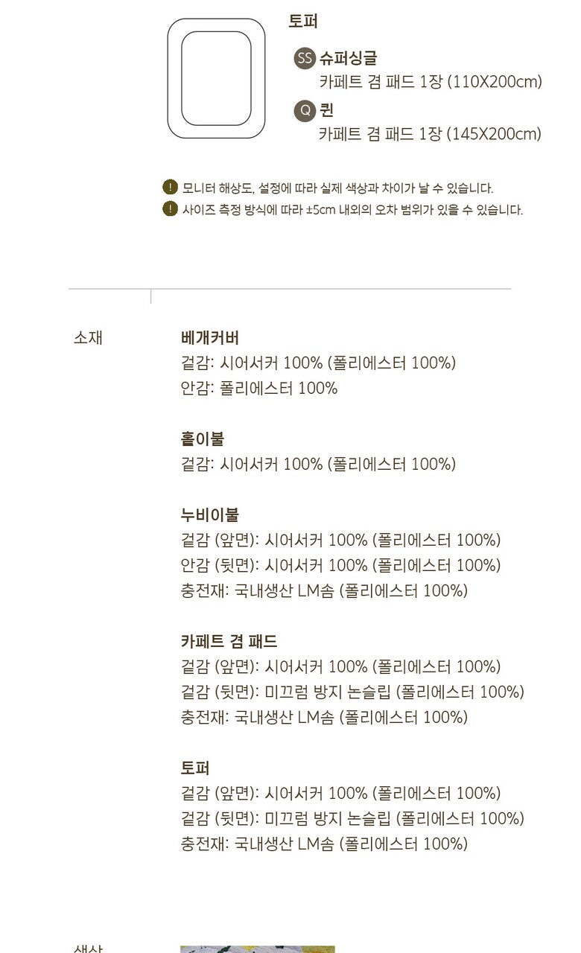Screen dimensions: 581x953
Task: Click the 소재 section label
Action: (88, 337)
